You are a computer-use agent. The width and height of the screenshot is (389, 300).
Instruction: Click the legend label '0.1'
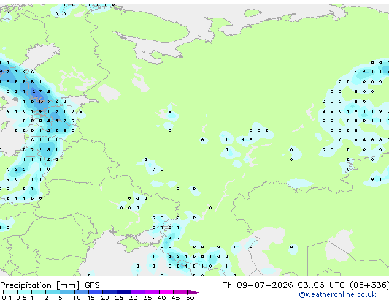7,298
